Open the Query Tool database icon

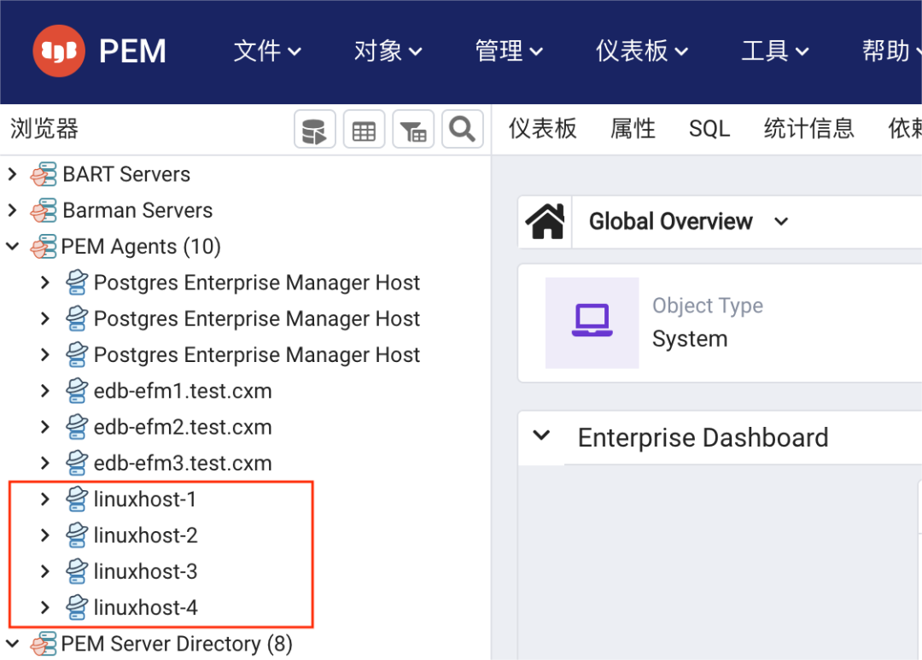314,129
